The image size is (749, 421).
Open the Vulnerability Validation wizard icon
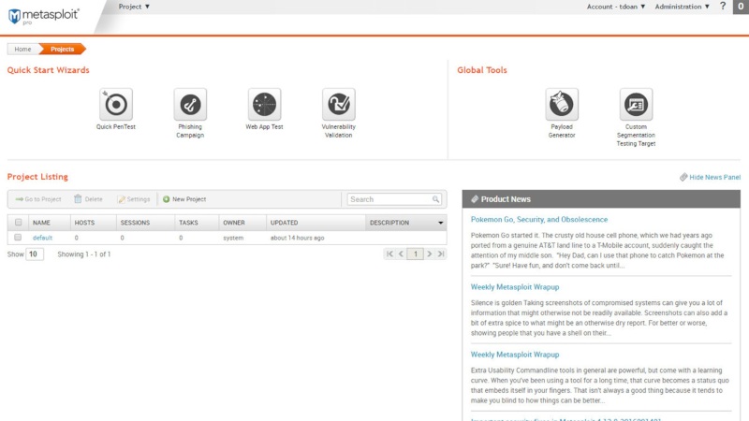pos(339,104)
